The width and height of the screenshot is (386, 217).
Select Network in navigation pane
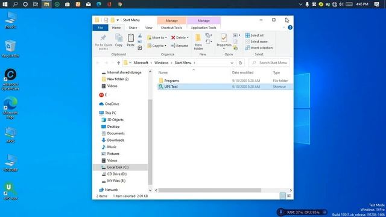point(111,190)
